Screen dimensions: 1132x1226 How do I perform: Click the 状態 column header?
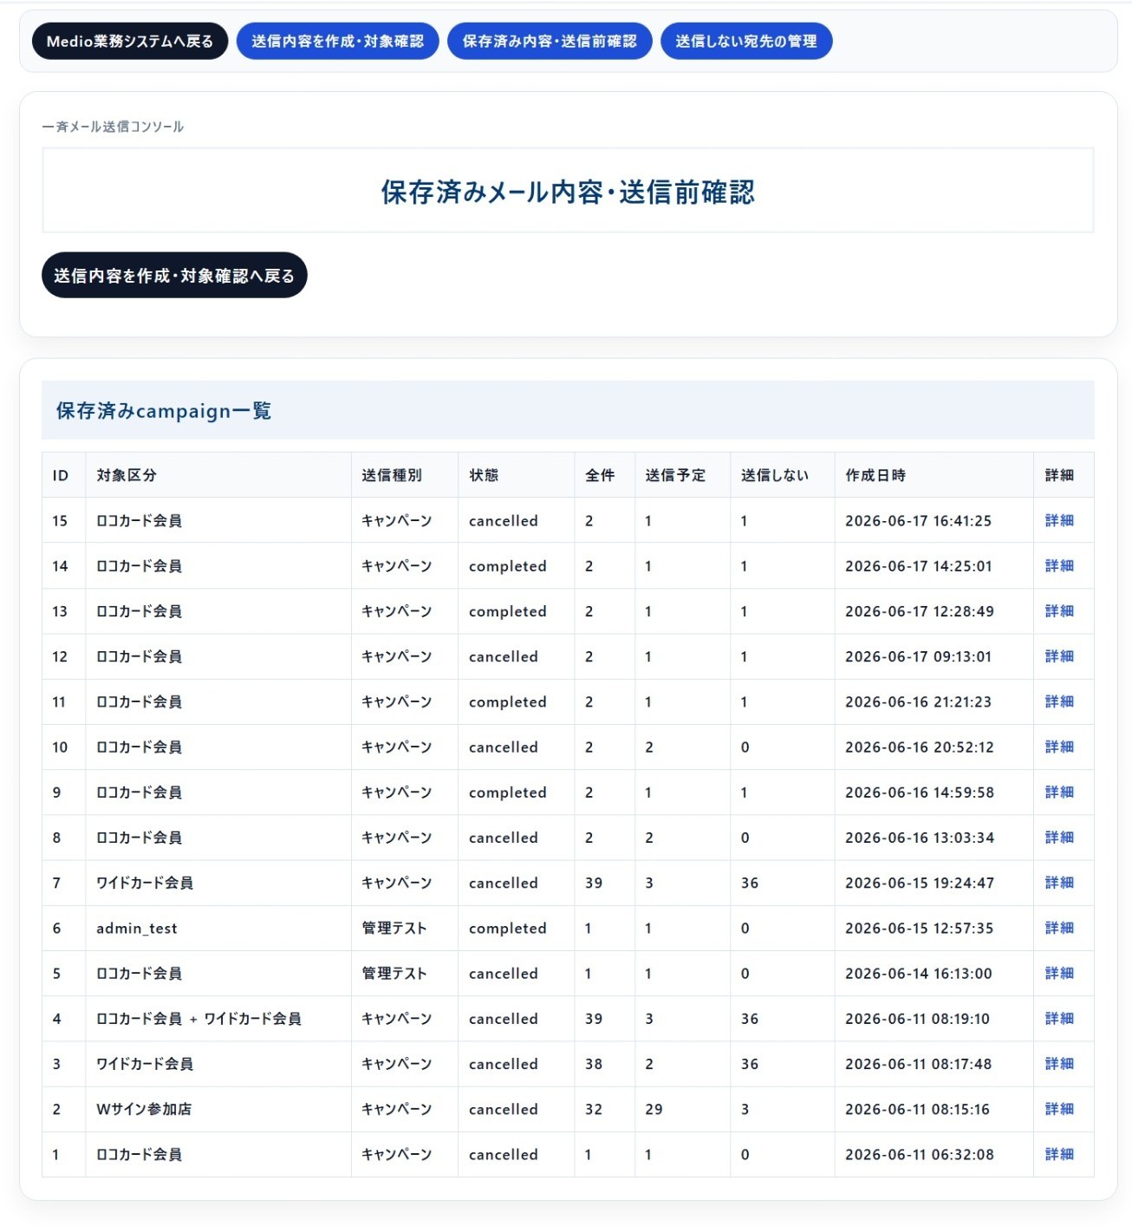coord(517,475)
